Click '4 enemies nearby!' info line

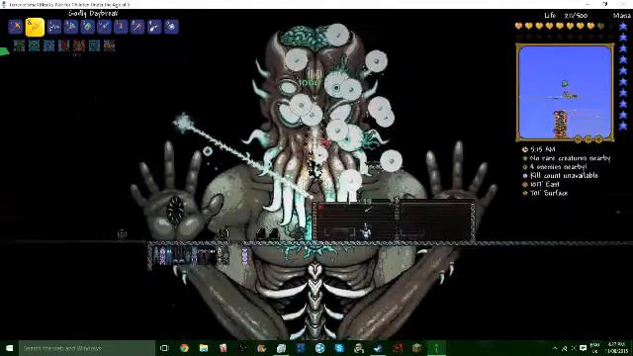558,167
